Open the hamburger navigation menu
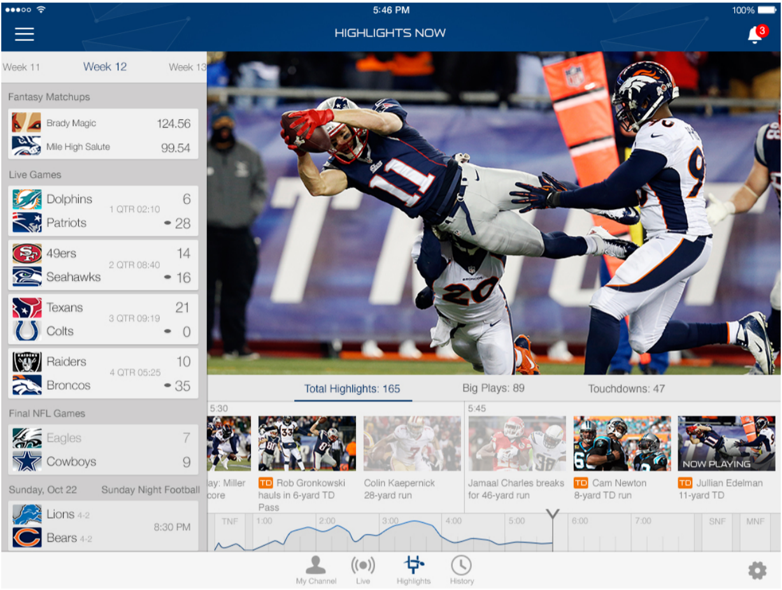 24,34
